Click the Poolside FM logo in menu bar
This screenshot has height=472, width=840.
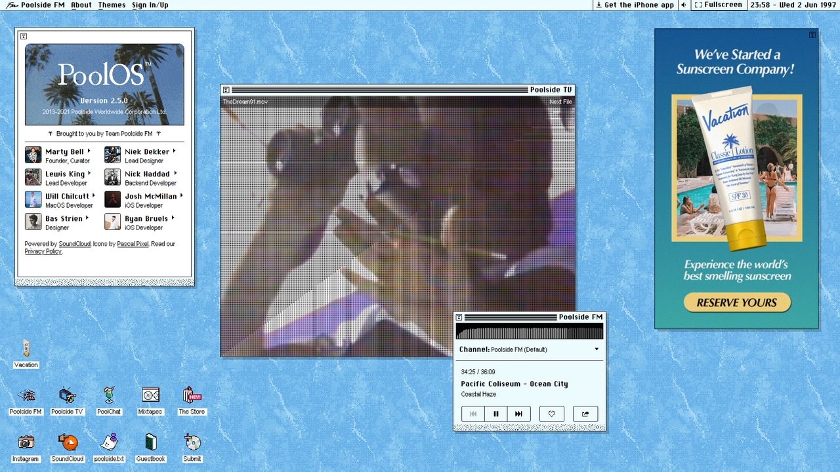point(11,5)
